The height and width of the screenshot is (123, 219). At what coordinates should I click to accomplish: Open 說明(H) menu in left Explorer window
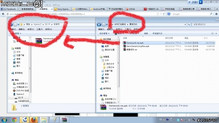[x=49, y=29]
